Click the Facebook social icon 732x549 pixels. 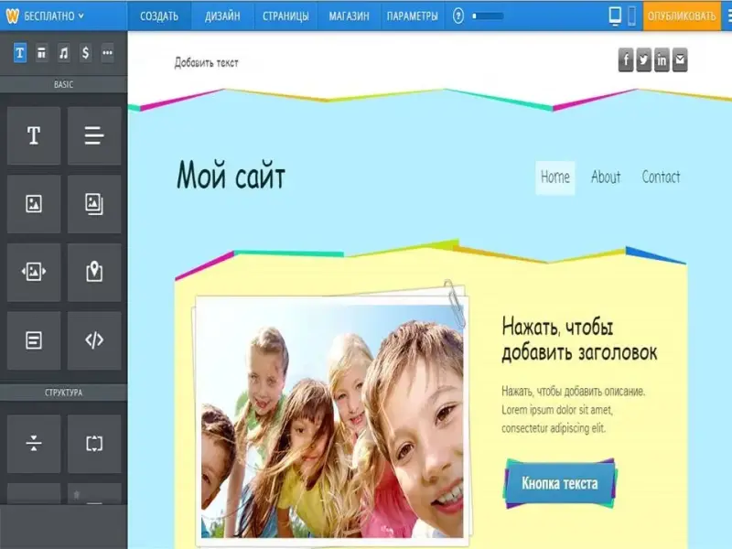626,61
